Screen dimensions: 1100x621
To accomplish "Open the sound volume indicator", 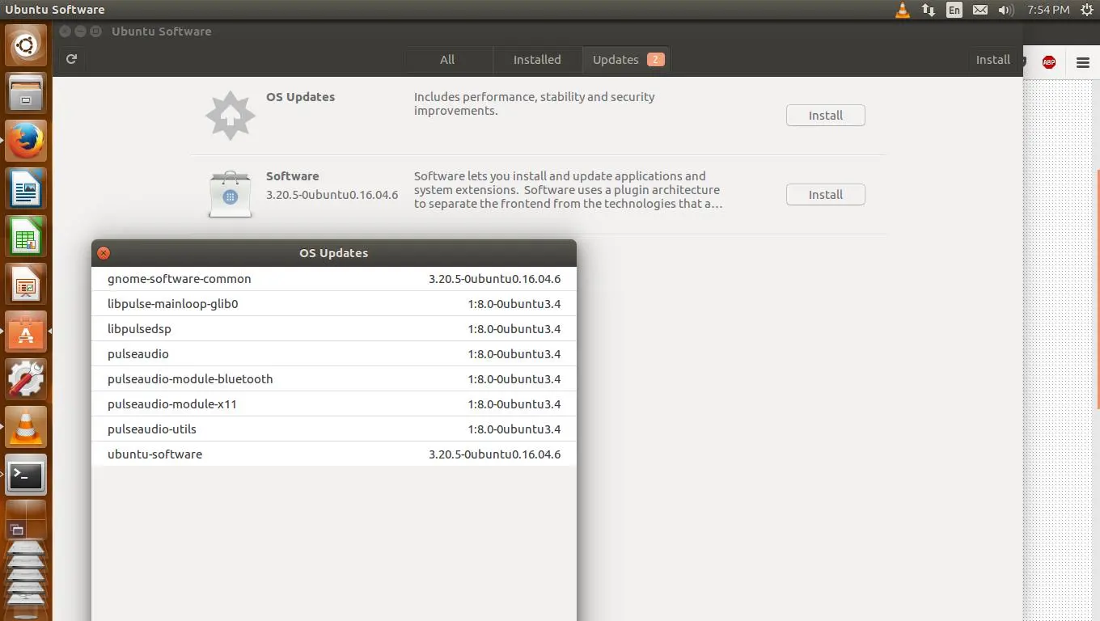I will (1006, 10).
